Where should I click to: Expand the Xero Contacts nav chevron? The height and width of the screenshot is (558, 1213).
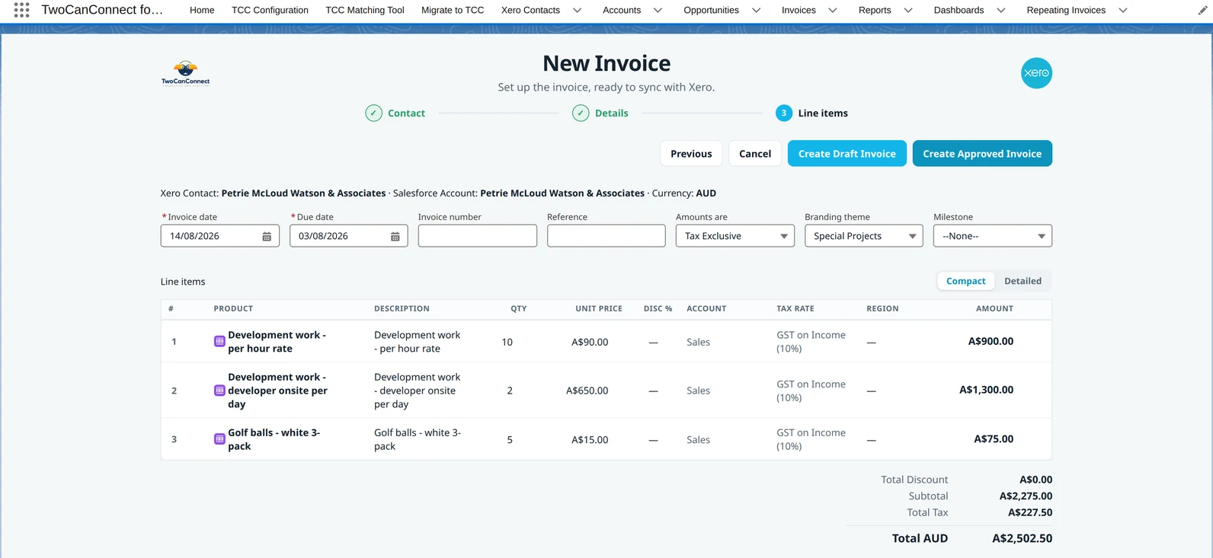(x=577, y=11)
